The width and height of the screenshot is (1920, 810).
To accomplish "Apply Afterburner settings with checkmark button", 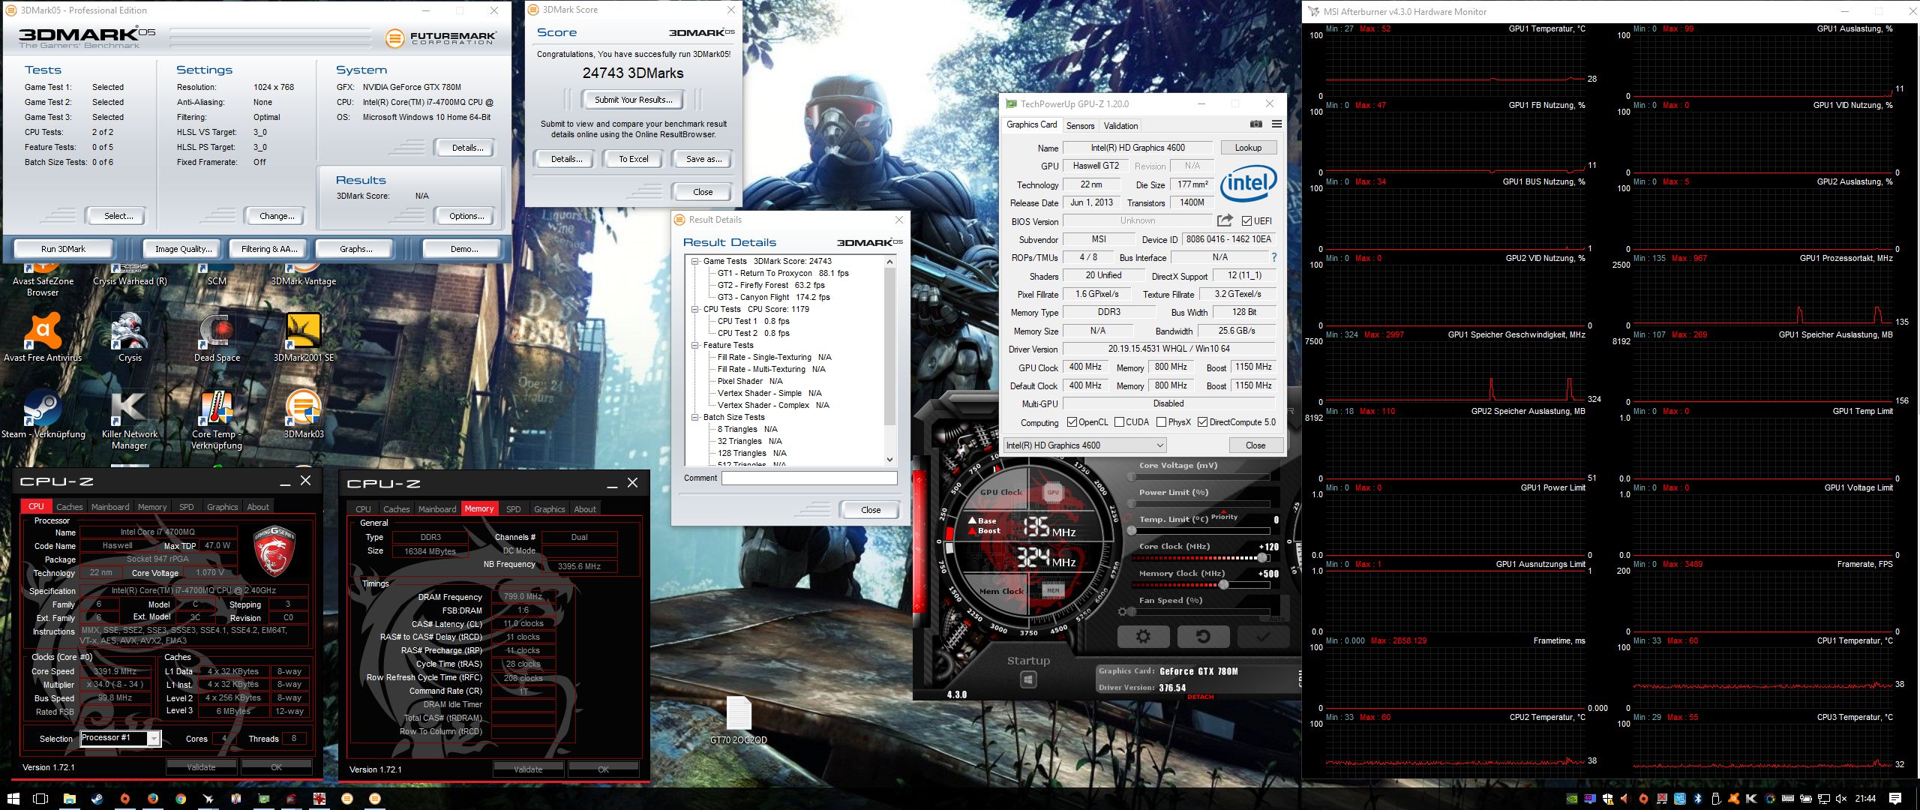I will click(x=1263, y=637).
